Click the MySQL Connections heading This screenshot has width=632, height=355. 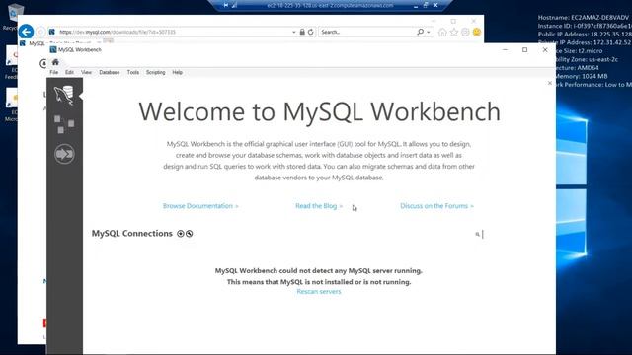click(x=131, y=234)
